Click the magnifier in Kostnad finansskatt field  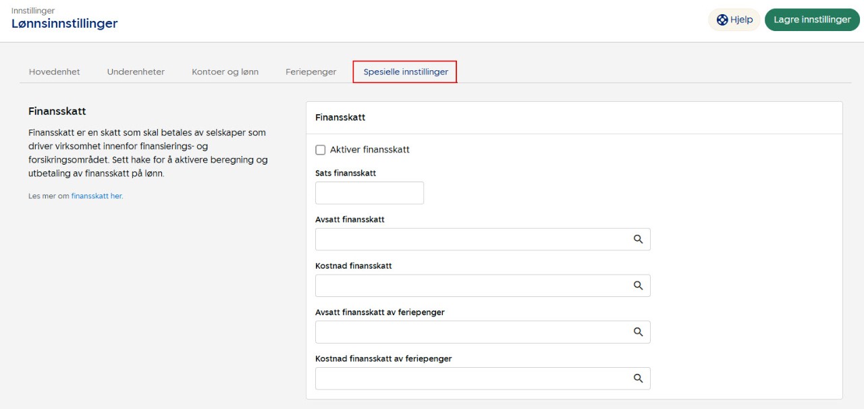638,285
